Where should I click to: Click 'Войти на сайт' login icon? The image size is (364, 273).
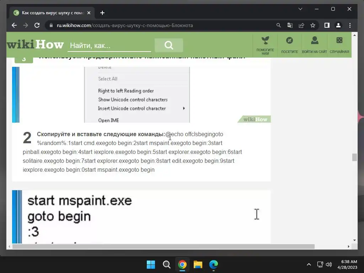314,45
